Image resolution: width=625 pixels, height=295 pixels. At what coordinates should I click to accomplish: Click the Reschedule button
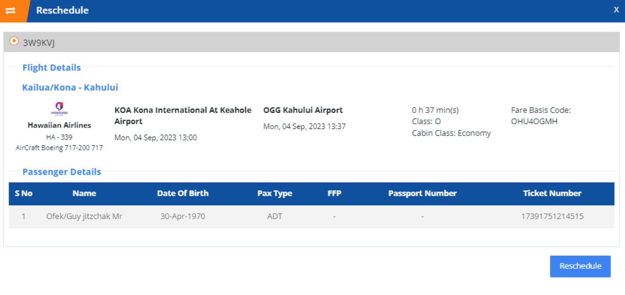pos(580,266)
